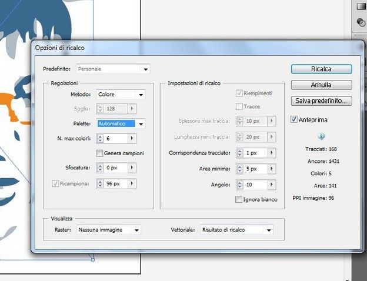Click the Area minima stepper arrows
Viewport: 367px width, 281px height.
tap(239, 169)
